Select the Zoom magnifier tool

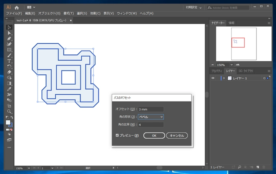pos(9,112)
